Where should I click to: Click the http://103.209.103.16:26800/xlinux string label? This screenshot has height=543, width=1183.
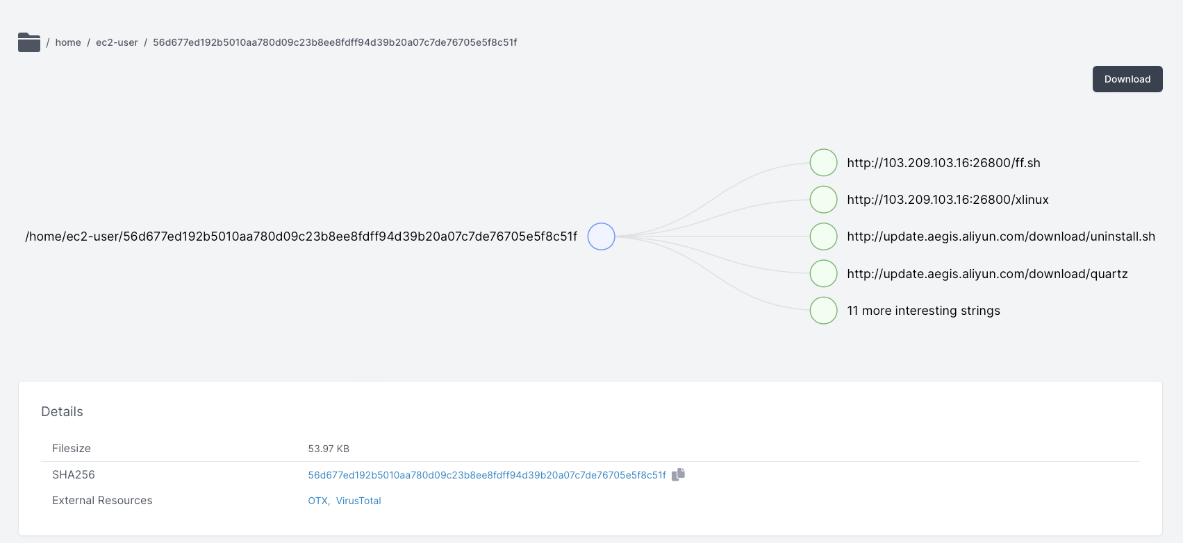tap(948, 200)
